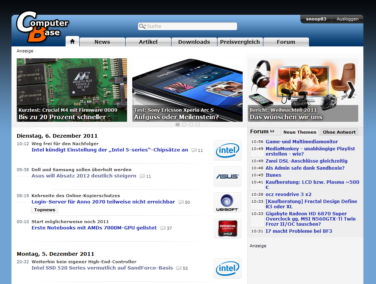Click date heading Montag, 5. Dezember 2011
376x284 pixels.
click(56, 254)
